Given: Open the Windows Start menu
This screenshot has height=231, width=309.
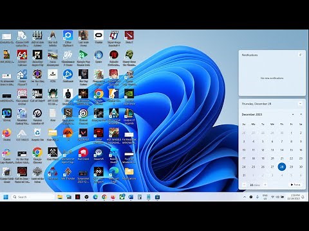Looking at the screenshot, I should coord(6,197).
